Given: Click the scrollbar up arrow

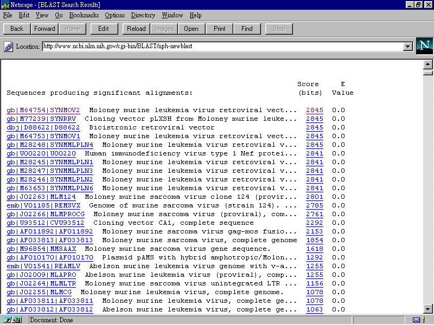Looking at the screenshot, I should pos(427,64).
